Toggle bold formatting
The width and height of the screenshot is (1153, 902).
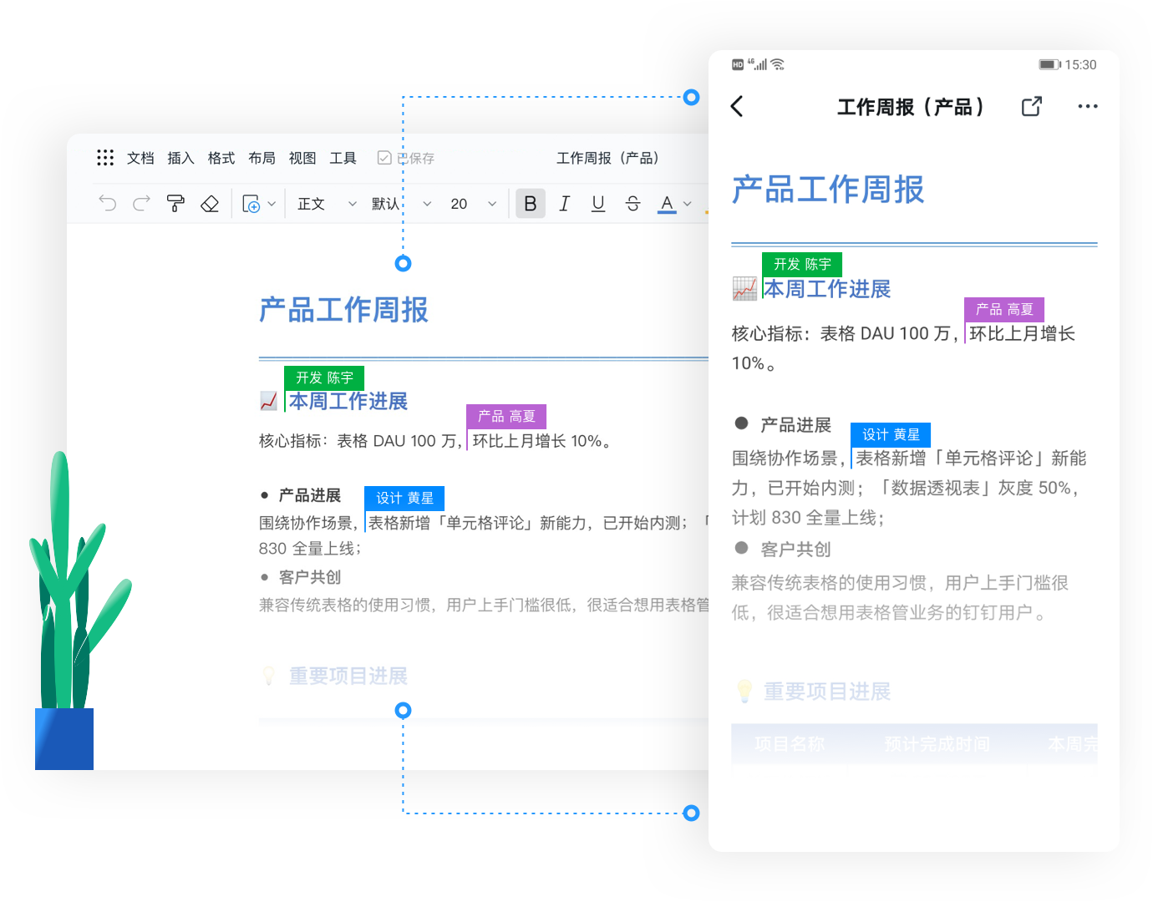[x=531, y=203]
